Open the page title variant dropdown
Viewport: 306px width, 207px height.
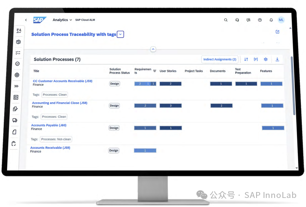pyautogui.click(x=121, y=34)
